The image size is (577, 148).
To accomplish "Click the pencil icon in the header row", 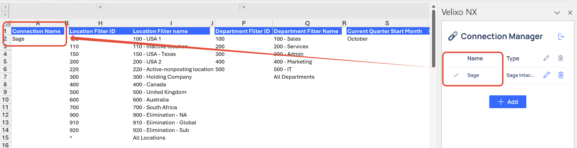I will tap(546, 58).
